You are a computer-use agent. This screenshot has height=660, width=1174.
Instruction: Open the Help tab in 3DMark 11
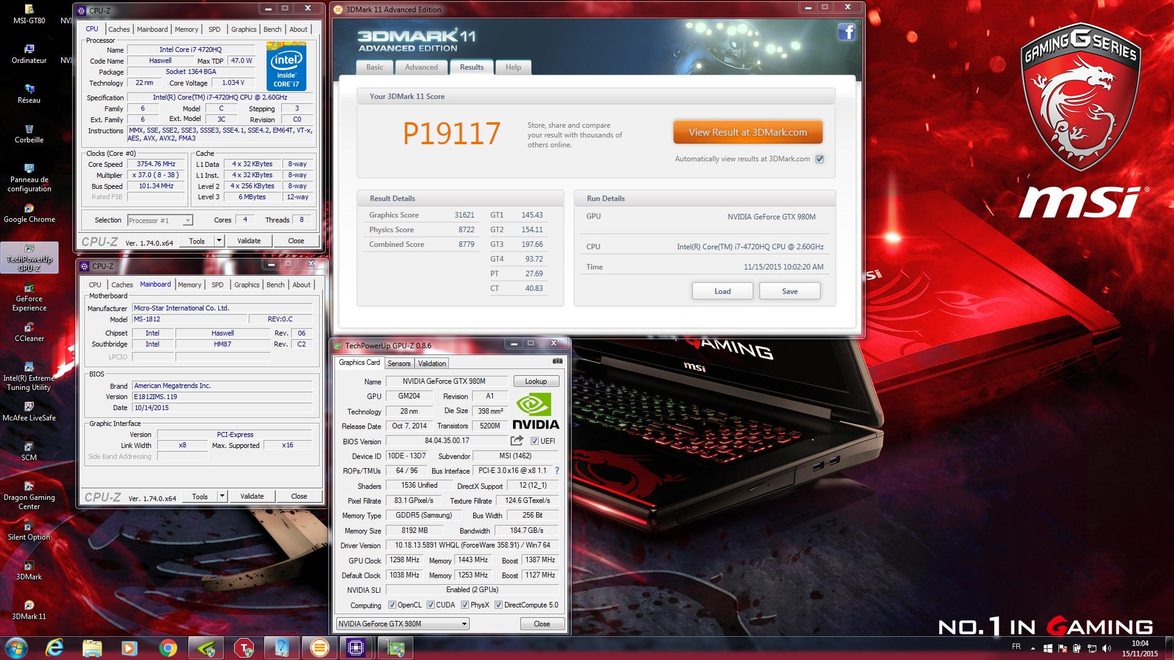tap(513, 67)
